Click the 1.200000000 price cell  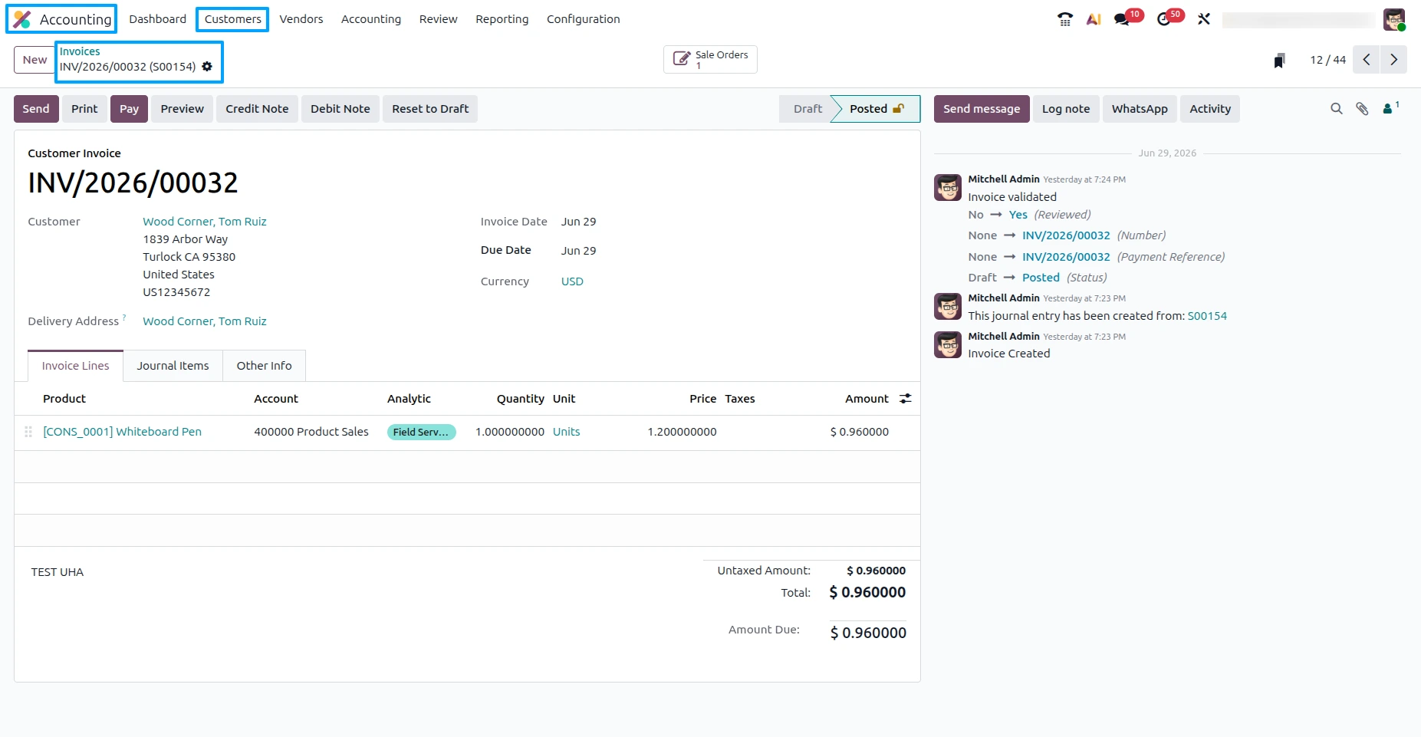682,432
